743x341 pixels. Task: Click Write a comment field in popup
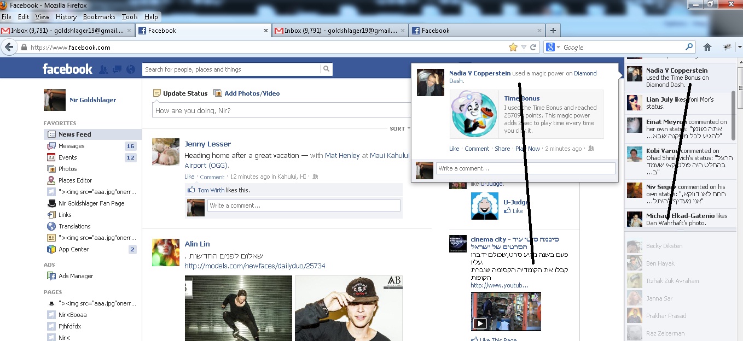coord(525,168)
